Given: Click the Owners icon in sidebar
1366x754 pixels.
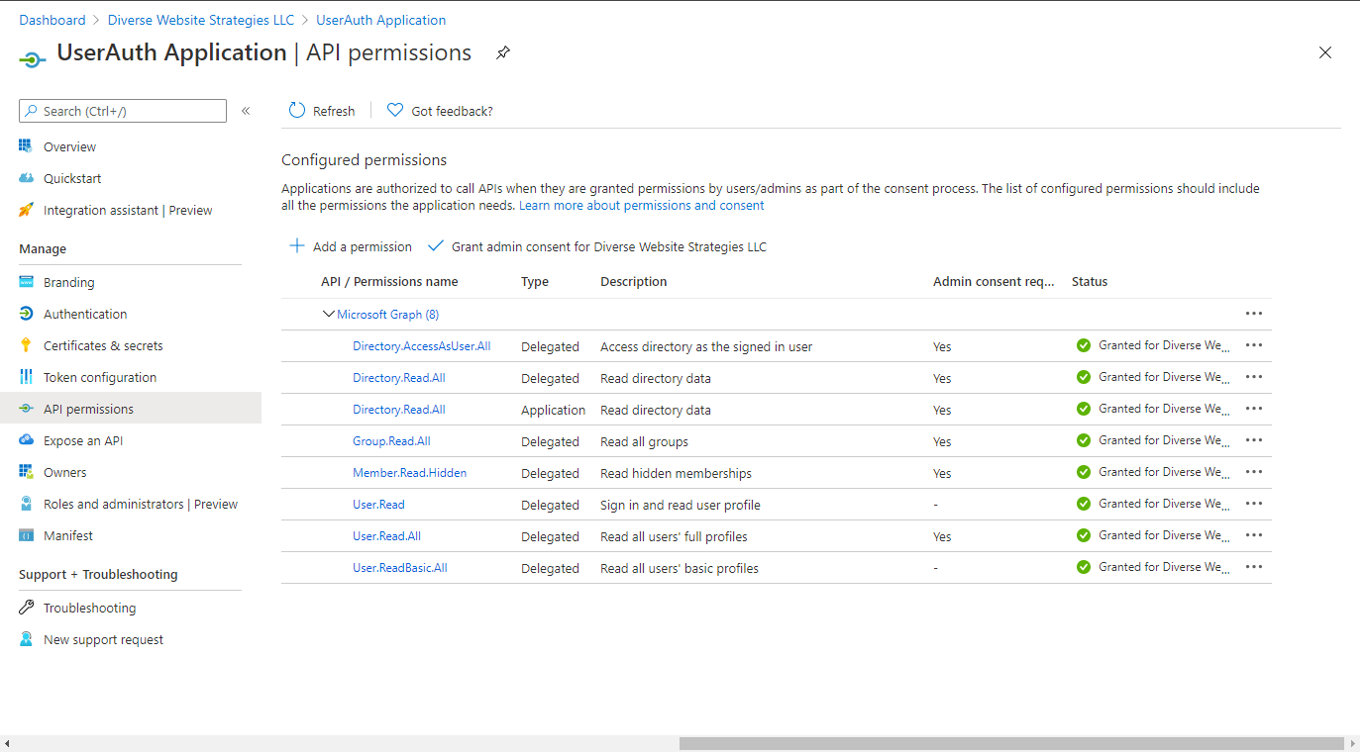Looking at the screenshot, I should (x=26, y=472).
